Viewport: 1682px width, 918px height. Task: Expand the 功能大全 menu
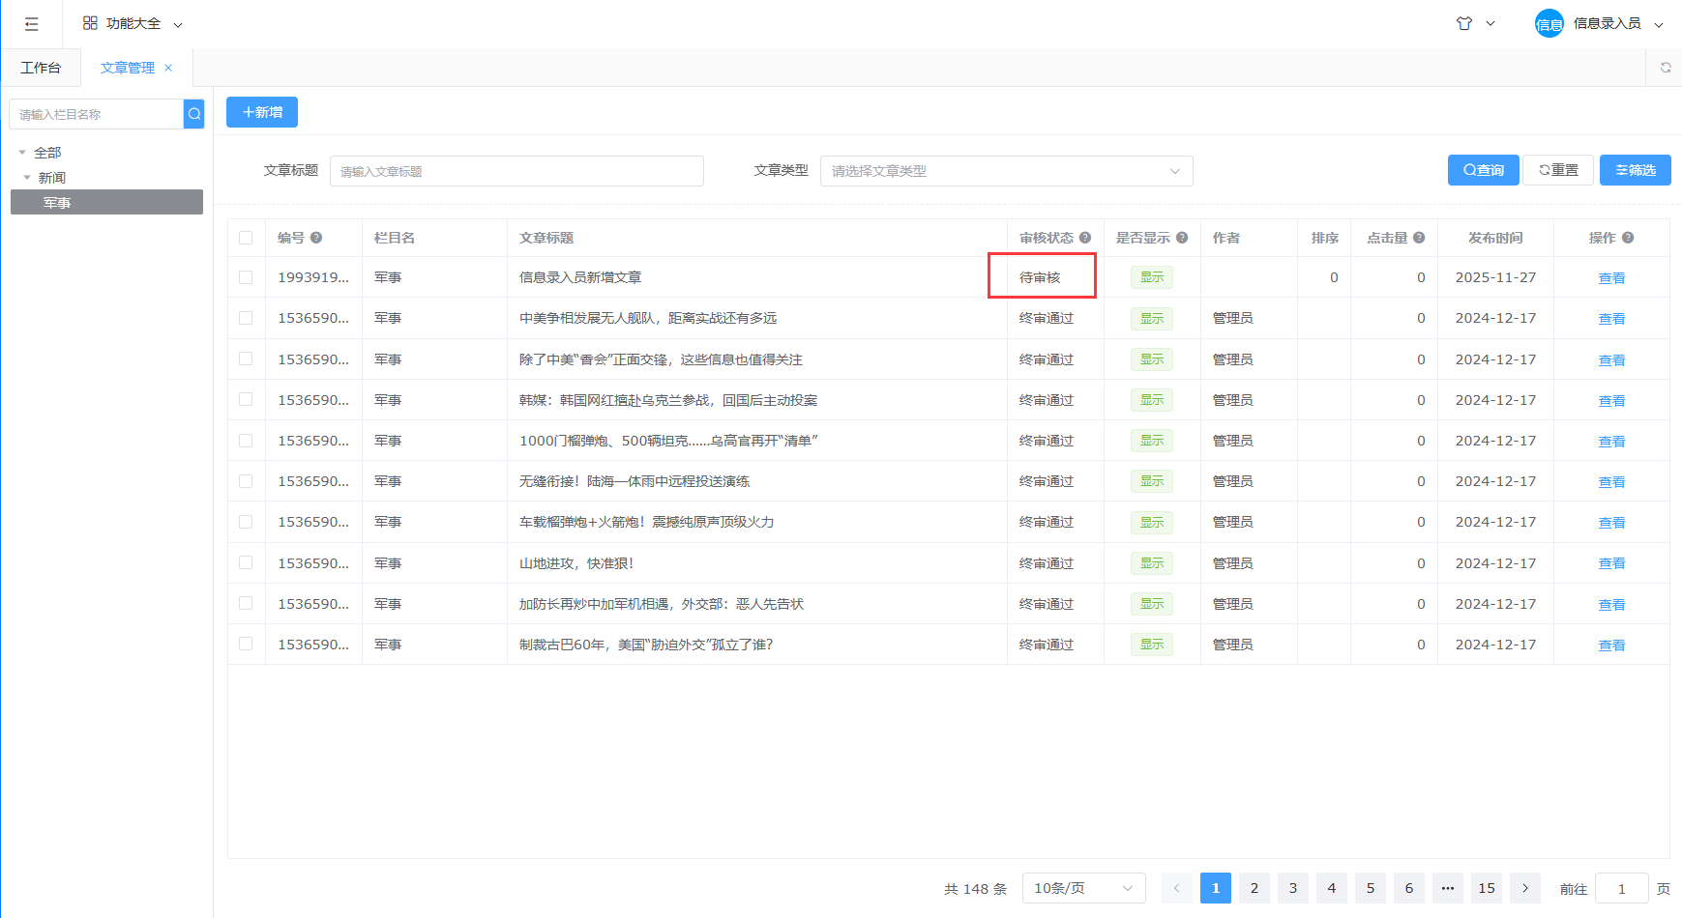tap(133, 24)
